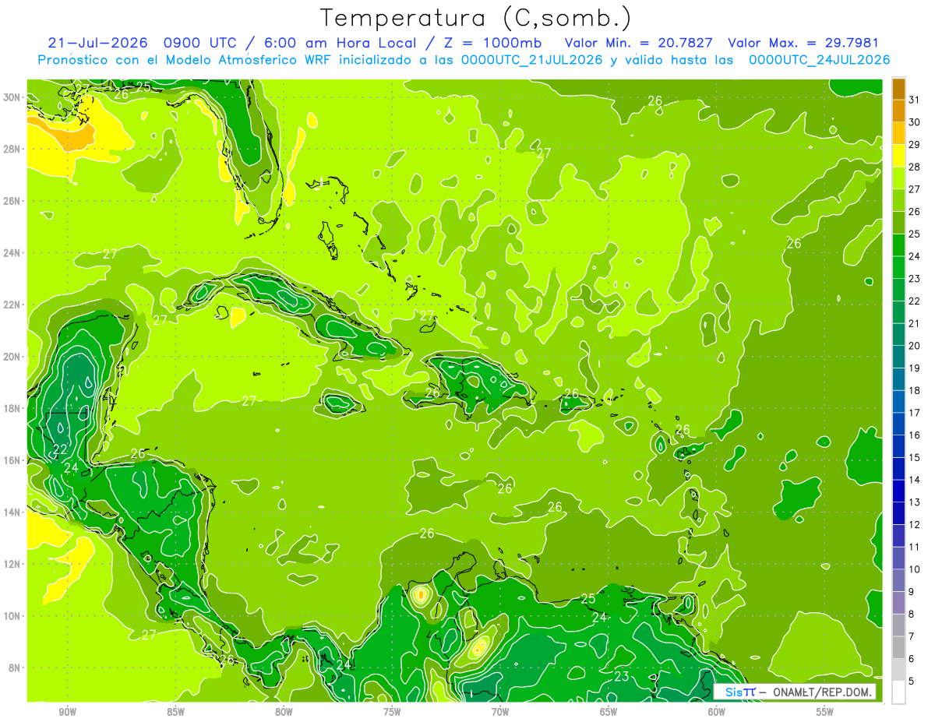Pick the yellow legend swatch between 28 and 29

[898, 156]
